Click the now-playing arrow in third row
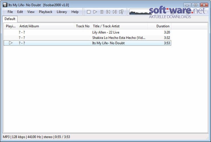This screenshot has width=211, height=142. click(x=11, y=43)
